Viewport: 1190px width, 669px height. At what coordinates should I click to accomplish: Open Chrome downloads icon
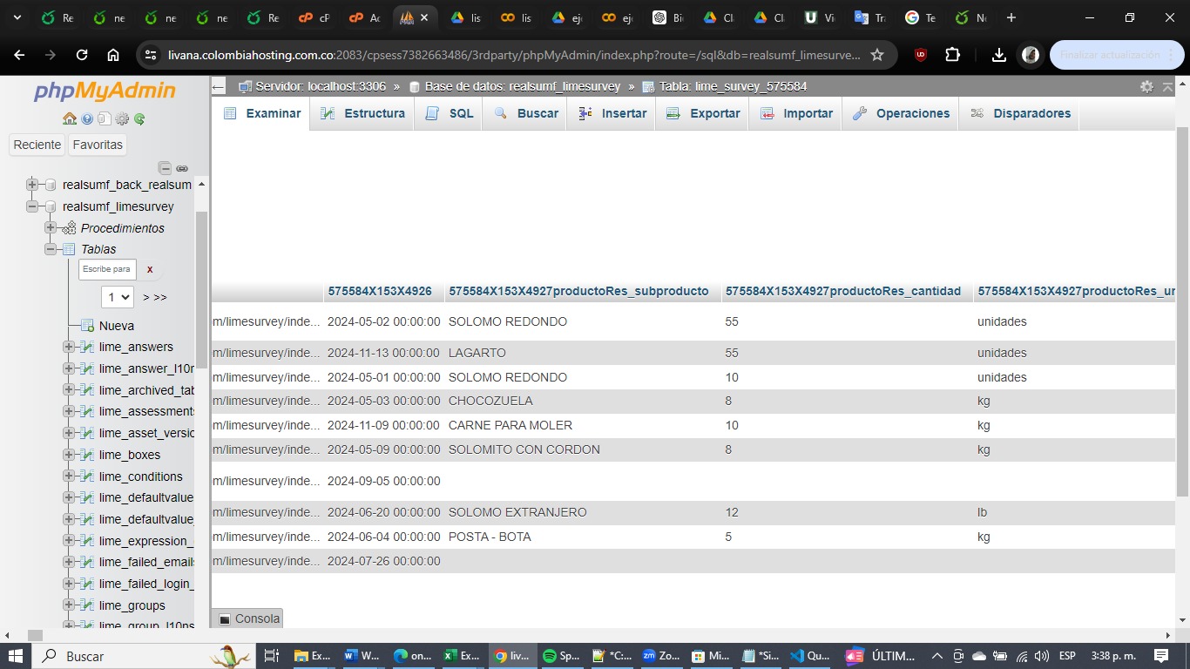(x=999, y=55)
